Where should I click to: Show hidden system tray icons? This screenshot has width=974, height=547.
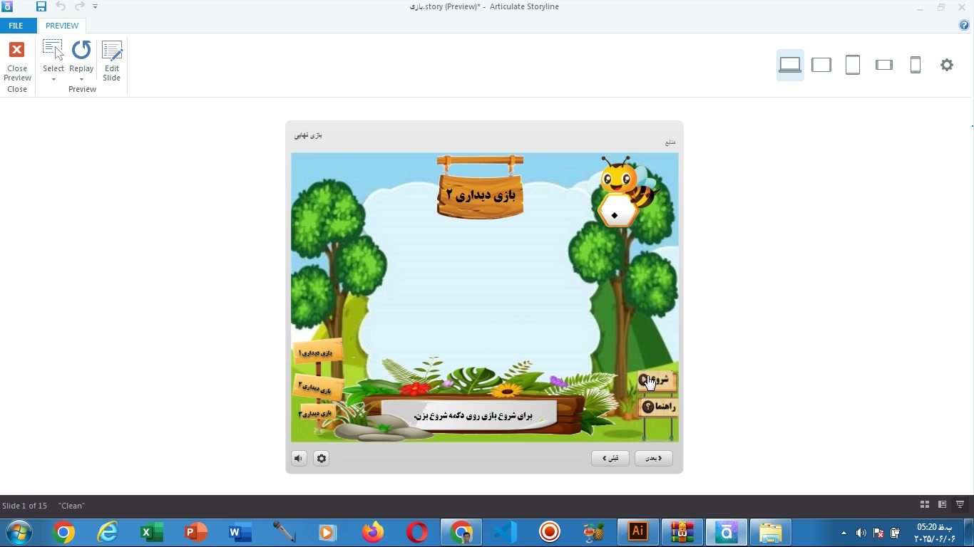click(844, 533)
